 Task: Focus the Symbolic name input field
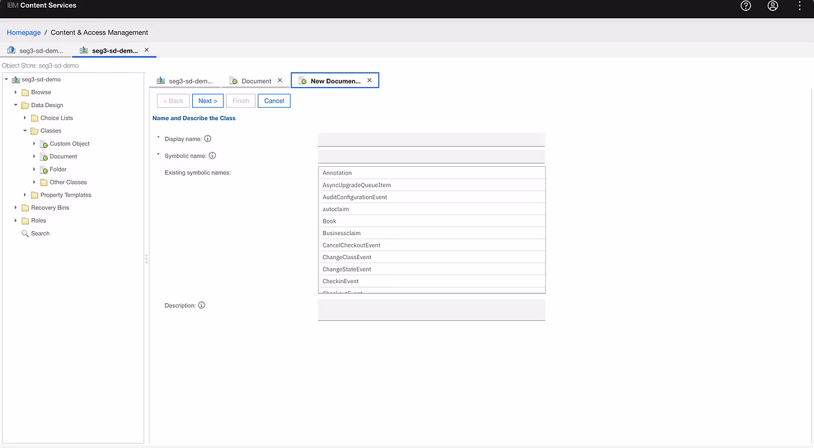pyautogui.click(x=431, y=156)
